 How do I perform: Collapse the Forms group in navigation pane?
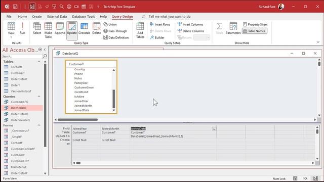39,125
